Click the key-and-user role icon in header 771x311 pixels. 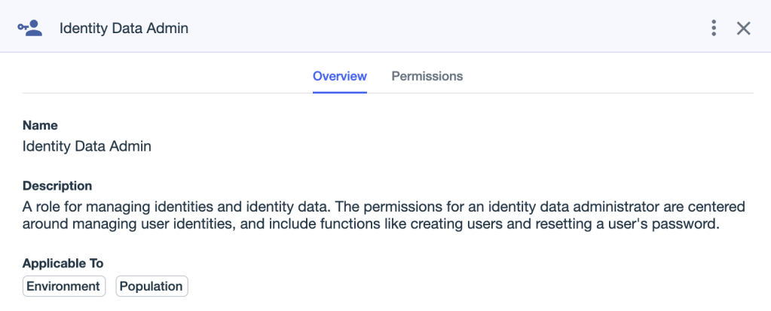29,29
